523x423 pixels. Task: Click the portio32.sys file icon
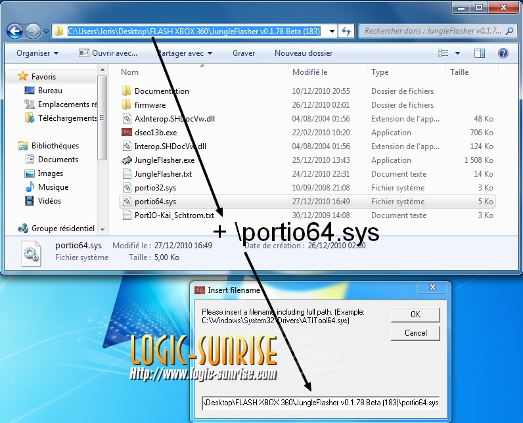127,187
